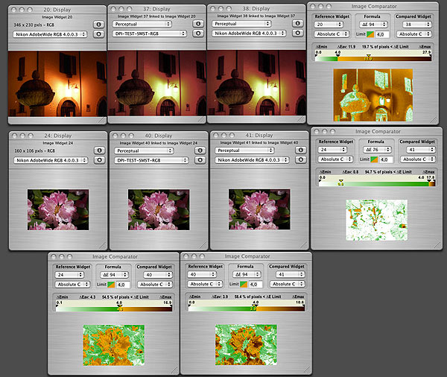
Task: Open Nikon AdobeWide RGB dropdown in 38: Display
Action: click(249, 34)
